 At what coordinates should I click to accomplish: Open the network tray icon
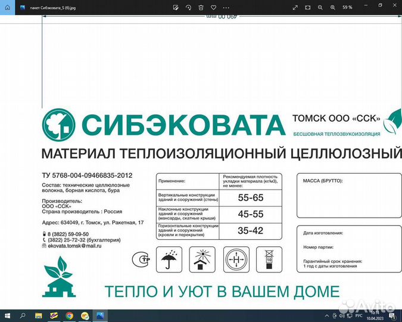[x=350, y=316]
